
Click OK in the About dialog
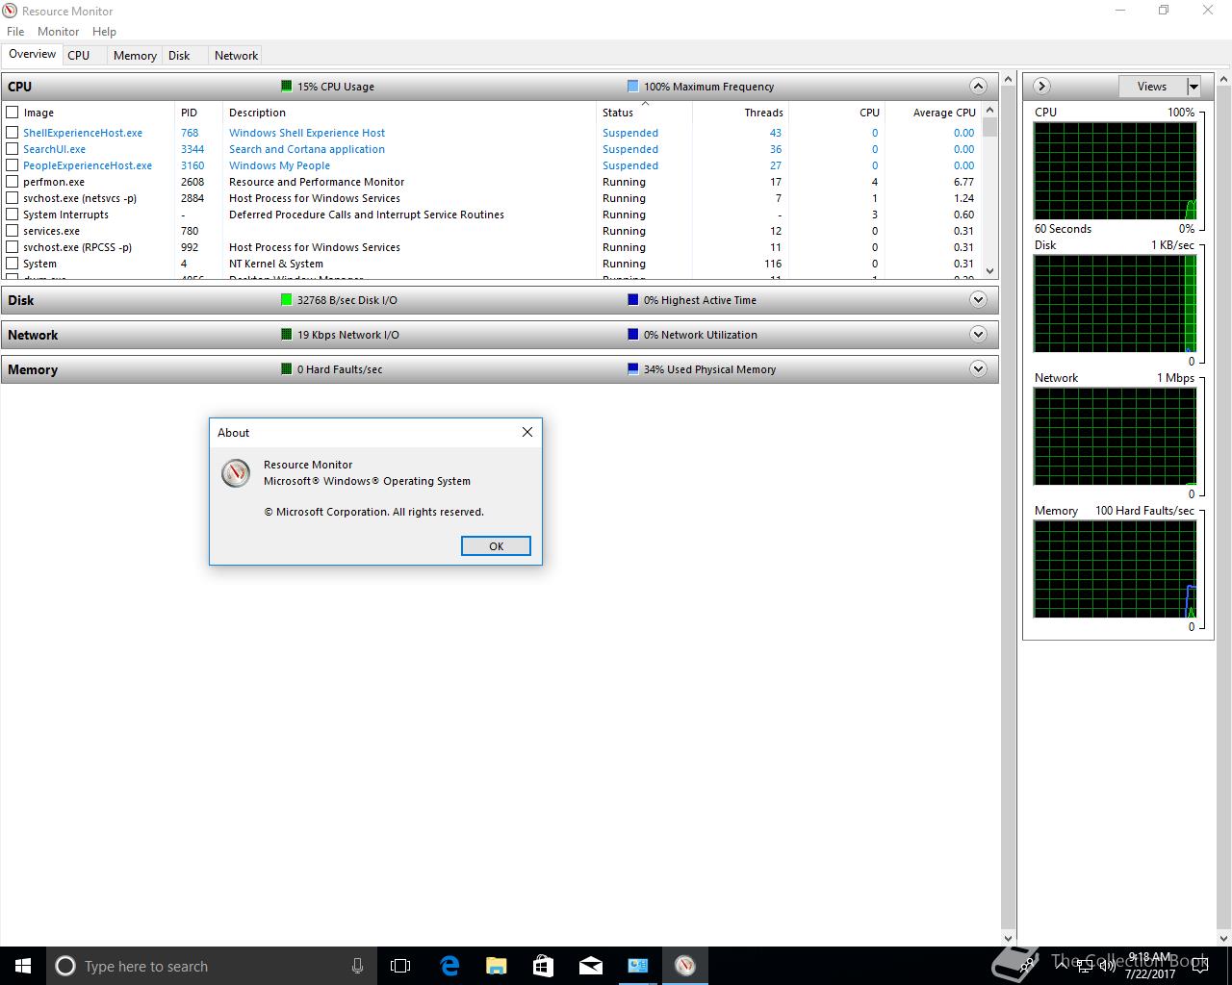[x=496, y=545]
